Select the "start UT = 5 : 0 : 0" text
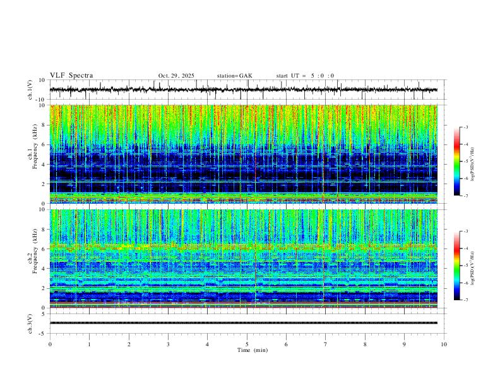The image size is (500, 386). pos(305,76)
